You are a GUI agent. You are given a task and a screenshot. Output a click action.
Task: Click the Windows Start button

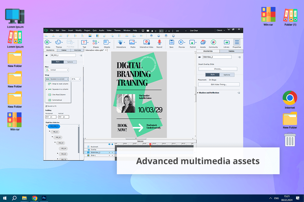tap(5, 198)
